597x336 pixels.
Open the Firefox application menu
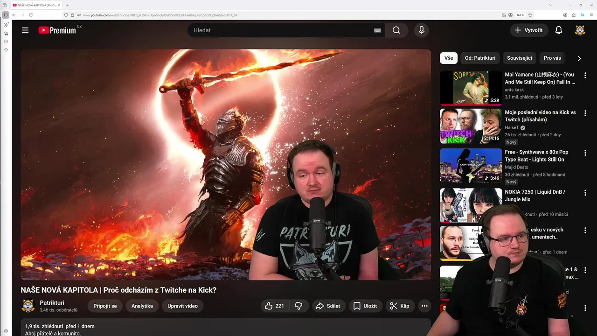click(590, 15)
